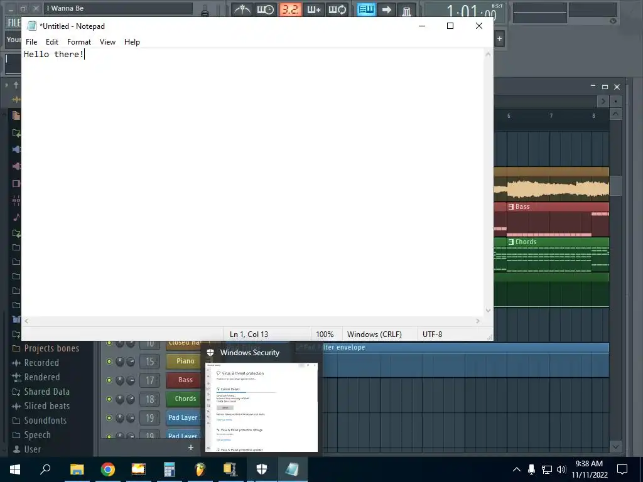Click mixer track number 18 for Chords

149,399
